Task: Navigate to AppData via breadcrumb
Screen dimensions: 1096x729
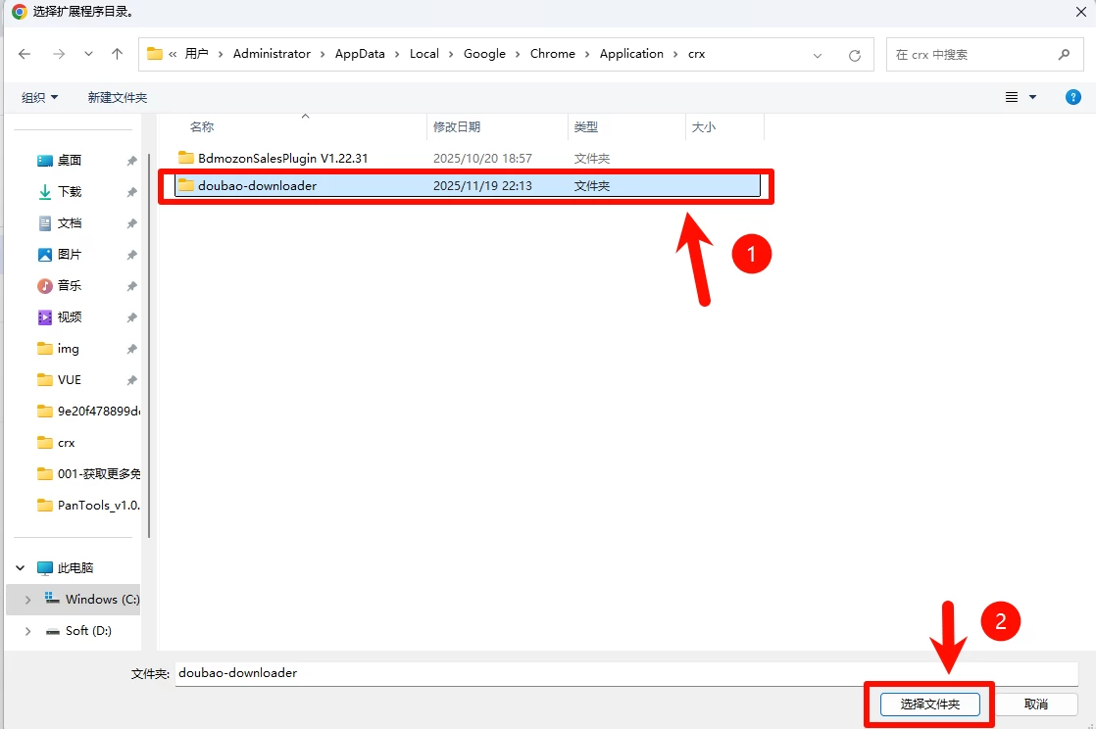Action: click(360, 54)
